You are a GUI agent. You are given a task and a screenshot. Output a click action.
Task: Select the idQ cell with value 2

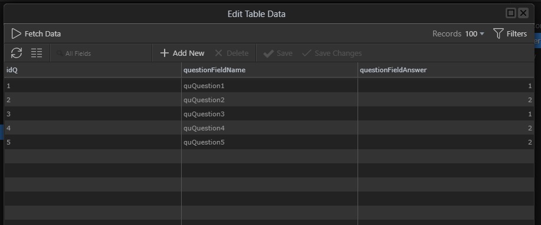93,100
